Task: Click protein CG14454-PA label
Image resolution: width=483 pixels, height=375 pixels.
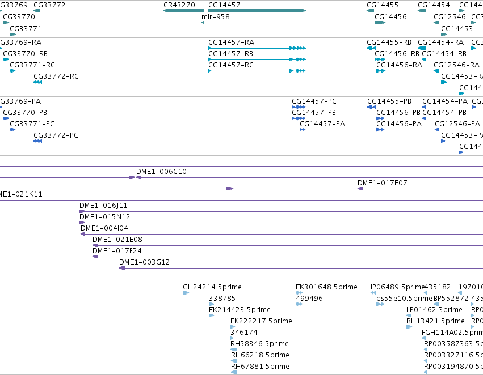Action: pos(445,101)
